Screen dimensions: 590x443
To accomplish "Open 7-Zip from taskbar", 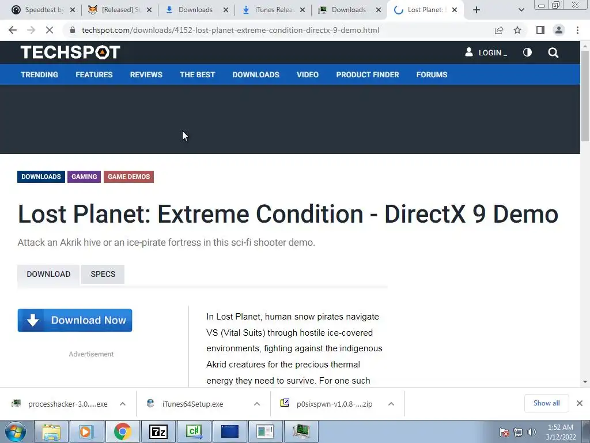I will [158, 431].
